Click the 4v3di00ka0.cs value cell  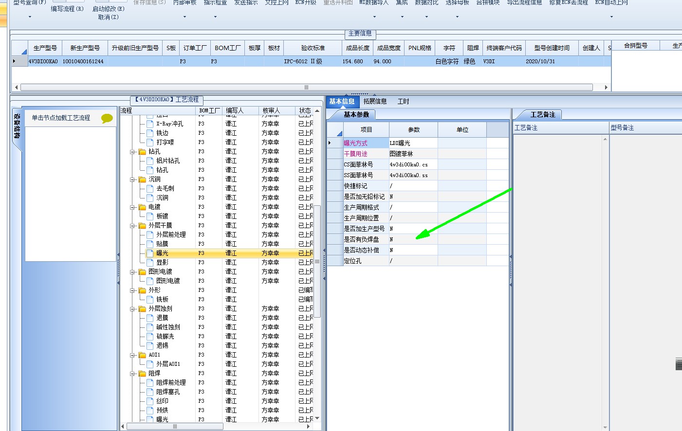pyautogui.click(x=413, y=164)
